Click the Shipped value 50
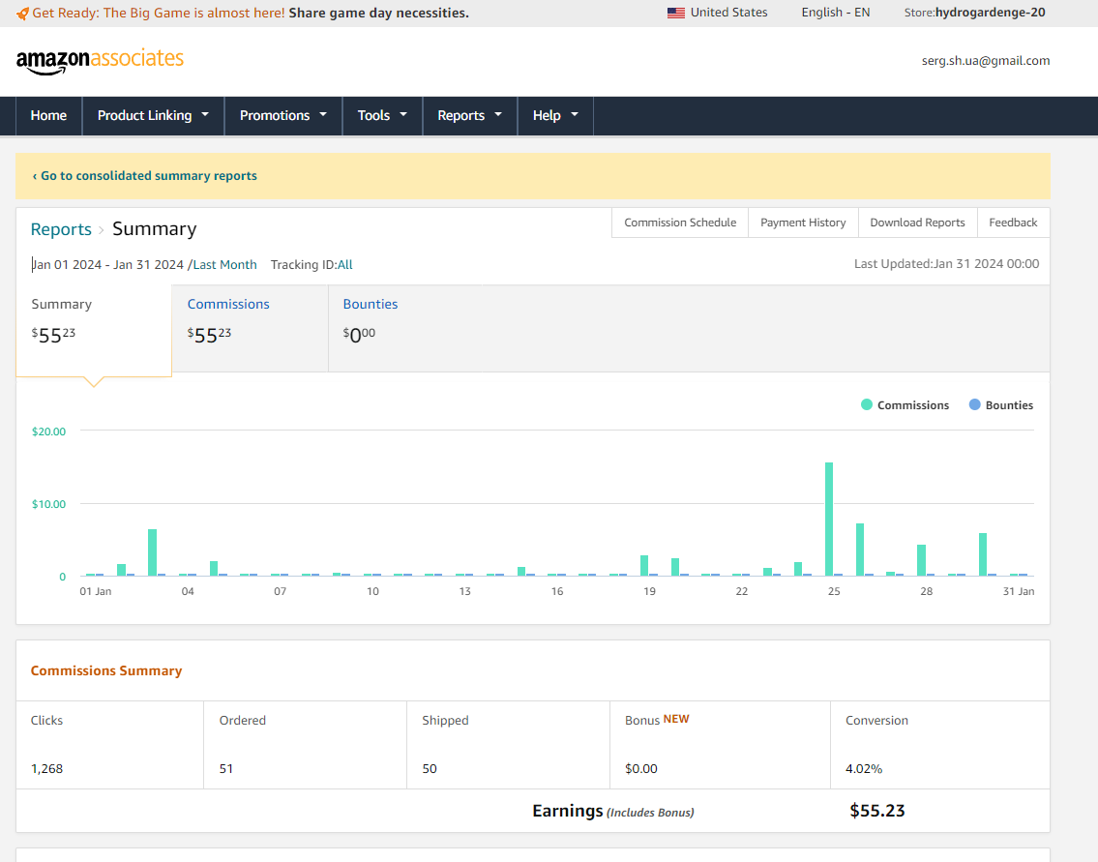 430,769
